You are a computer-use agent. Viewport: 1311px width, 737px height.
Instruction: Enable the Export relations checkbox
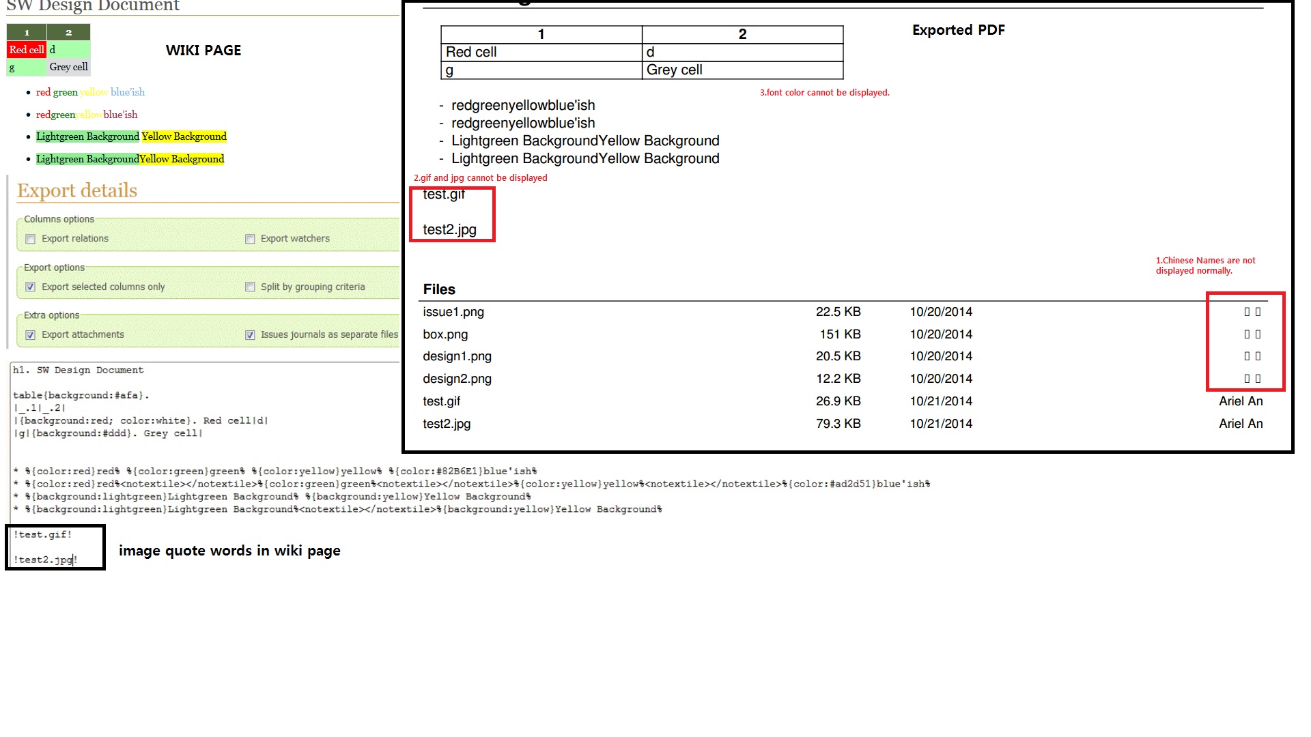30,239
